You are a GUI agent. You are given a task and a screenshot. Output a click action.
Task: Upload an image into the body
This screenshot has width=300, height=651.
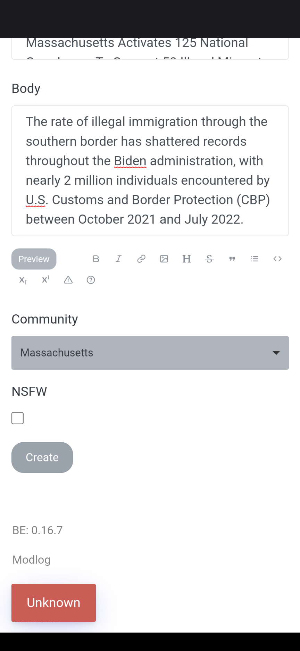click(164, 259)
